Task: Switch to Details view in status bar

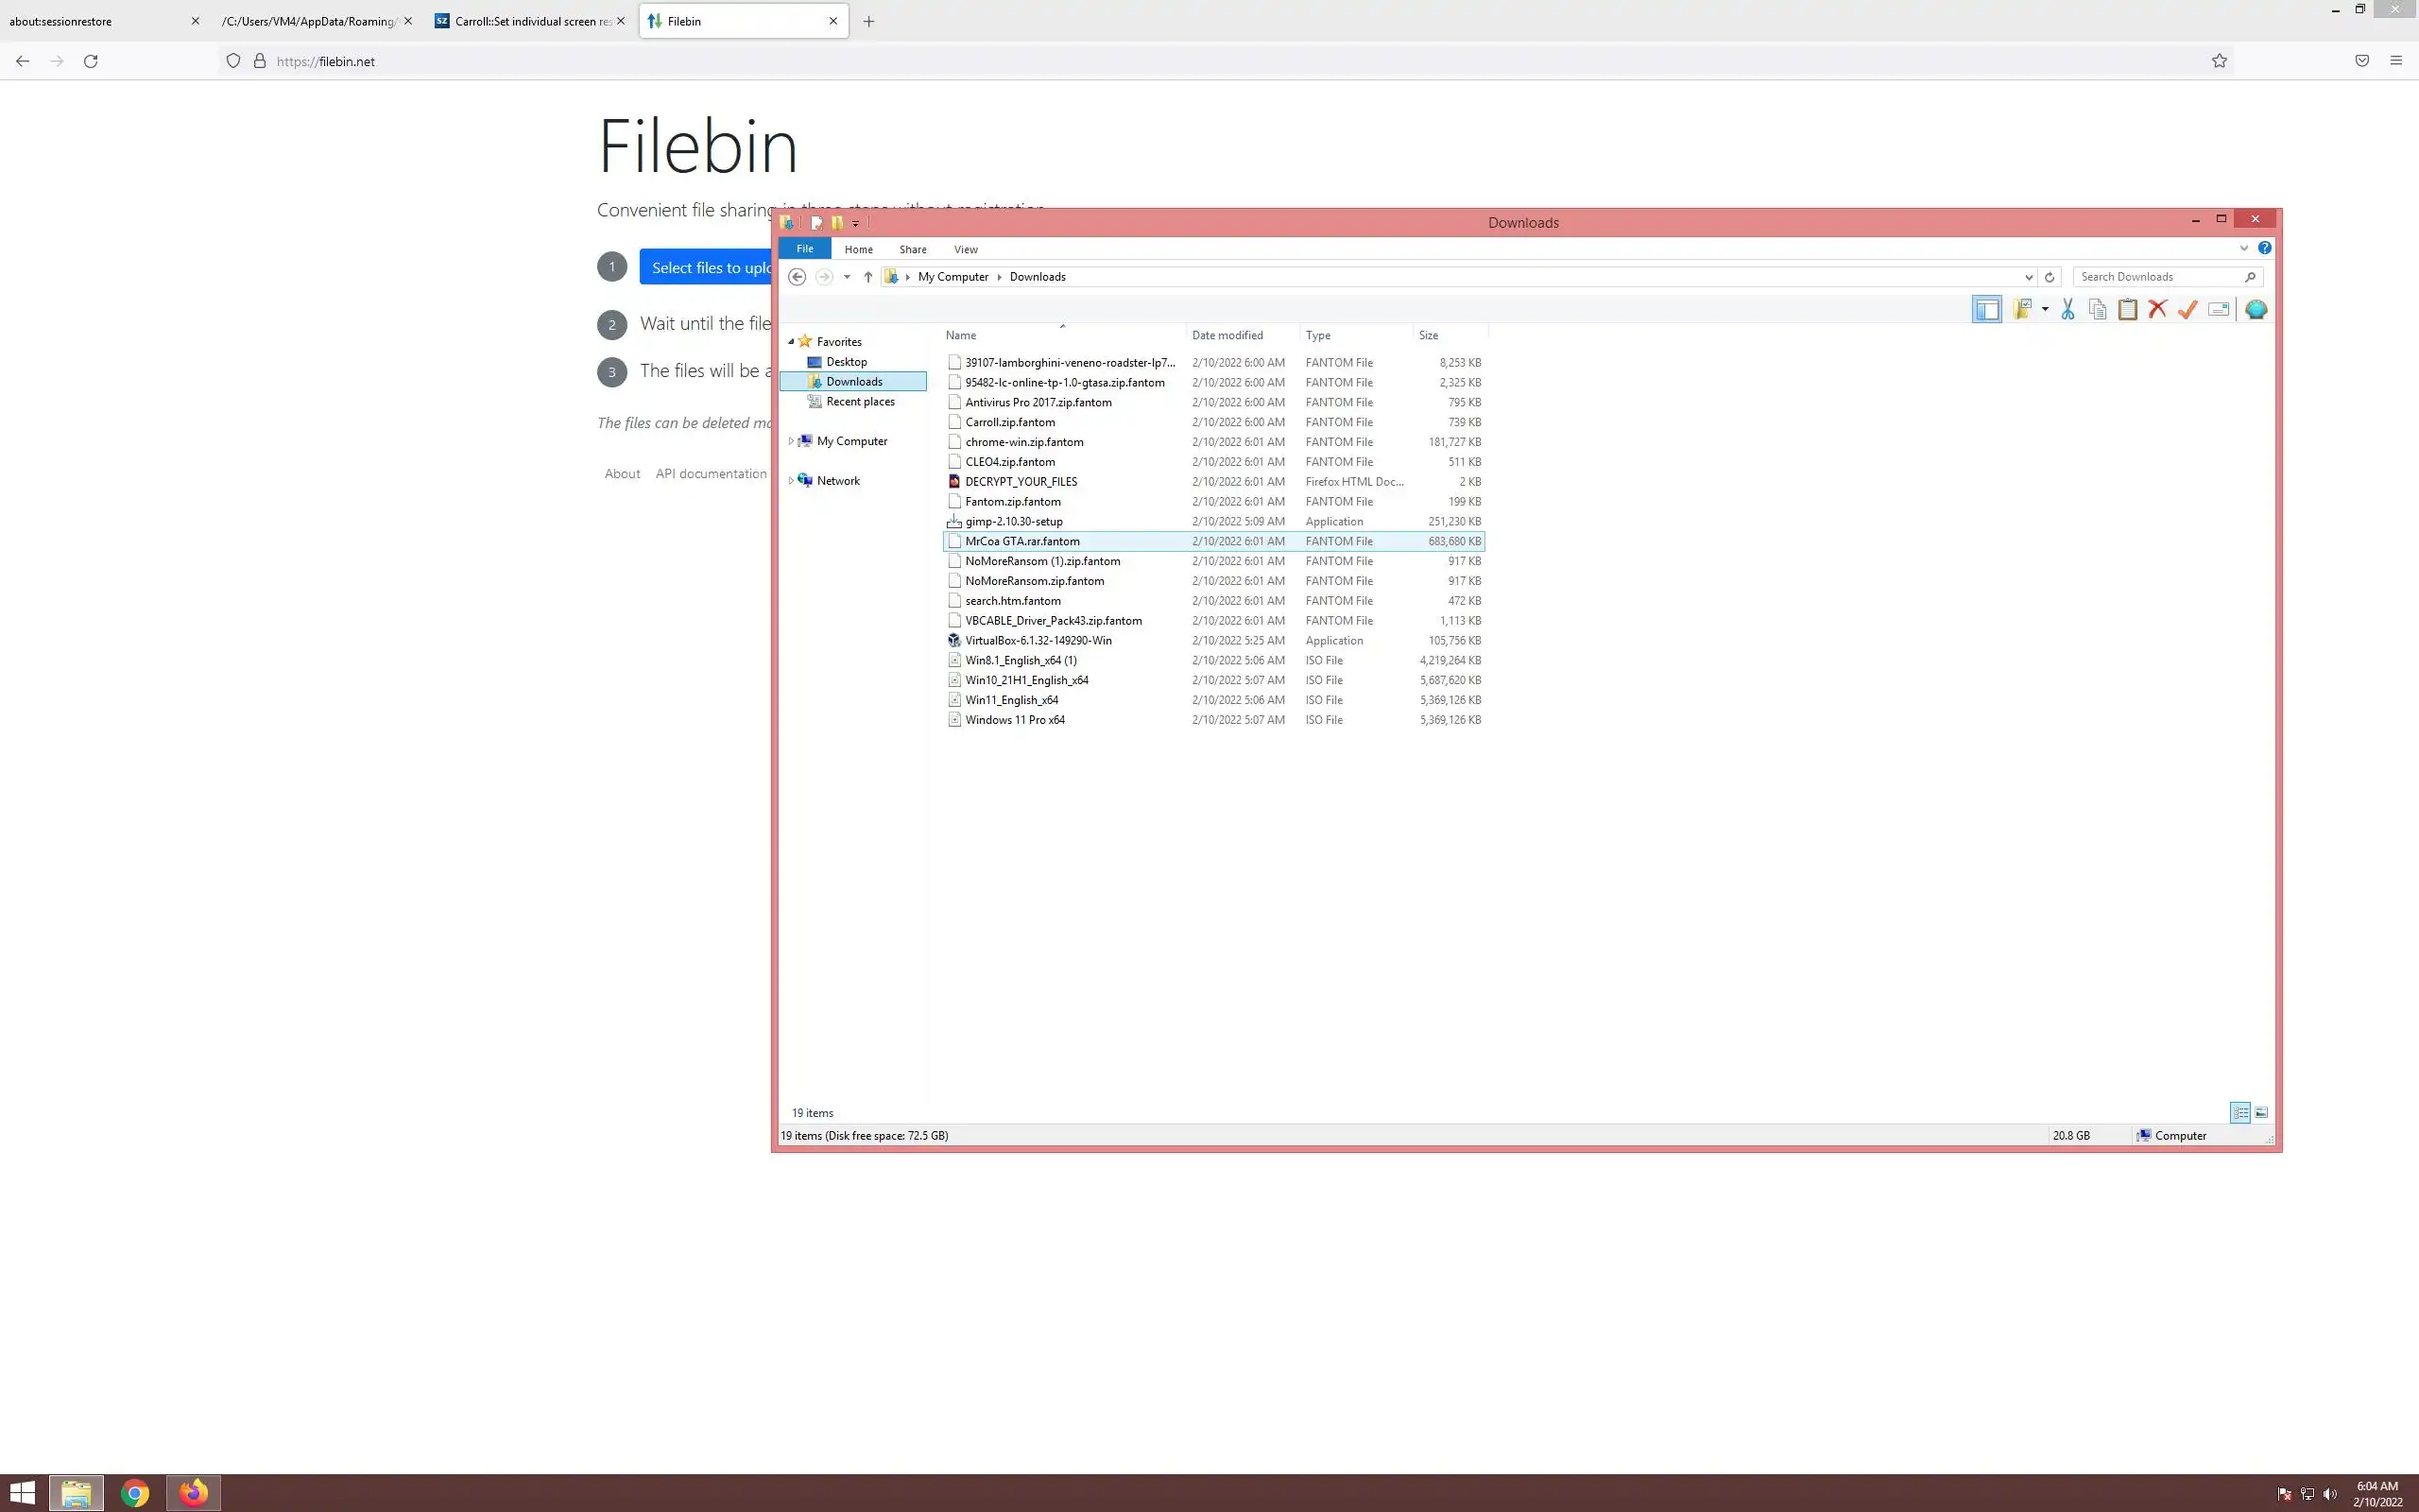Action: [2240, 1112]
